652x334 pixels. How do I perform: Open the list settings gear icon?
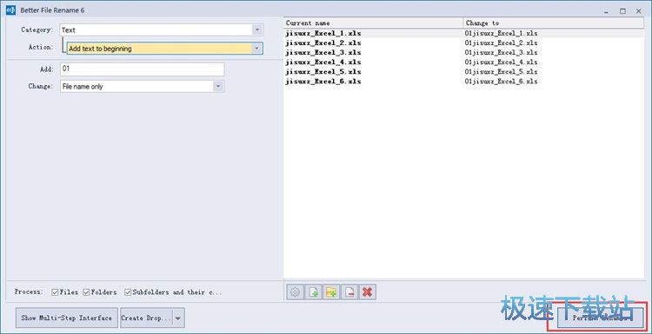pos(296,292)
